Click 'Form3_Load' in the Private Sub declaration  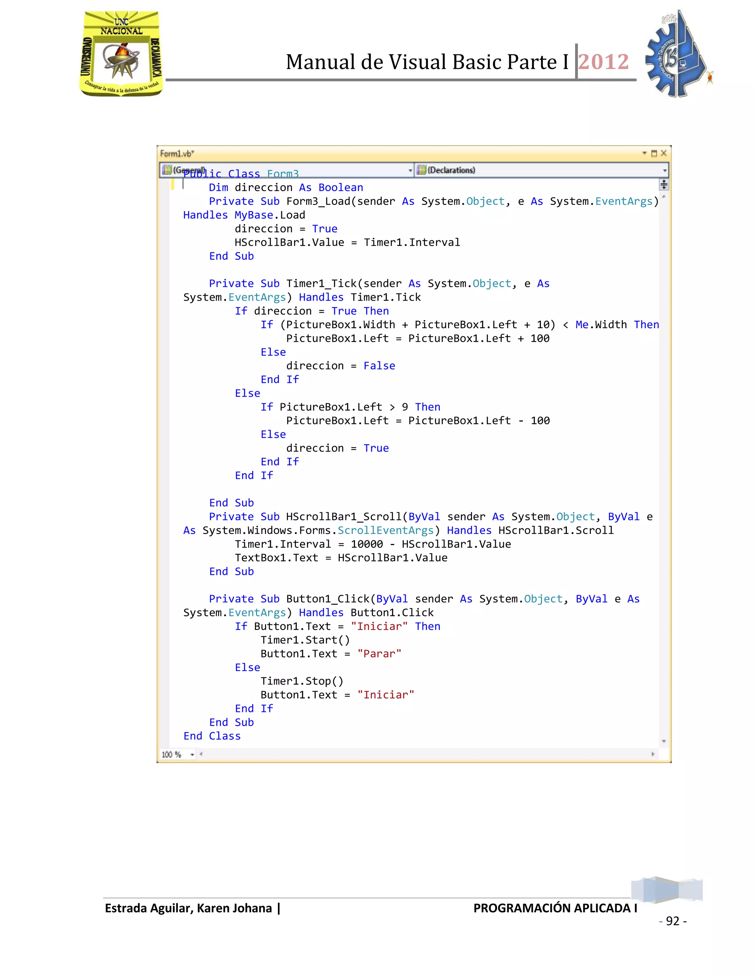(318, 201)
